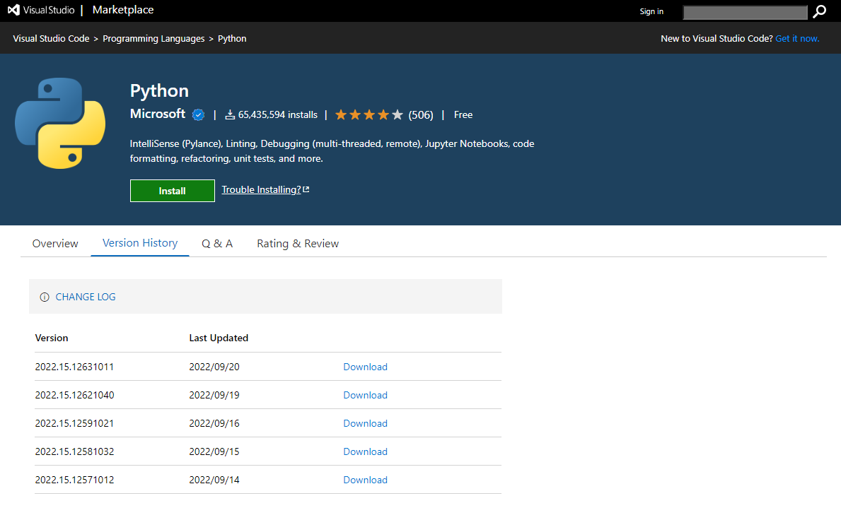Select version text 2022.15.12621040
Viewport: 841px width, 520px height.
[x=74, y=395]
